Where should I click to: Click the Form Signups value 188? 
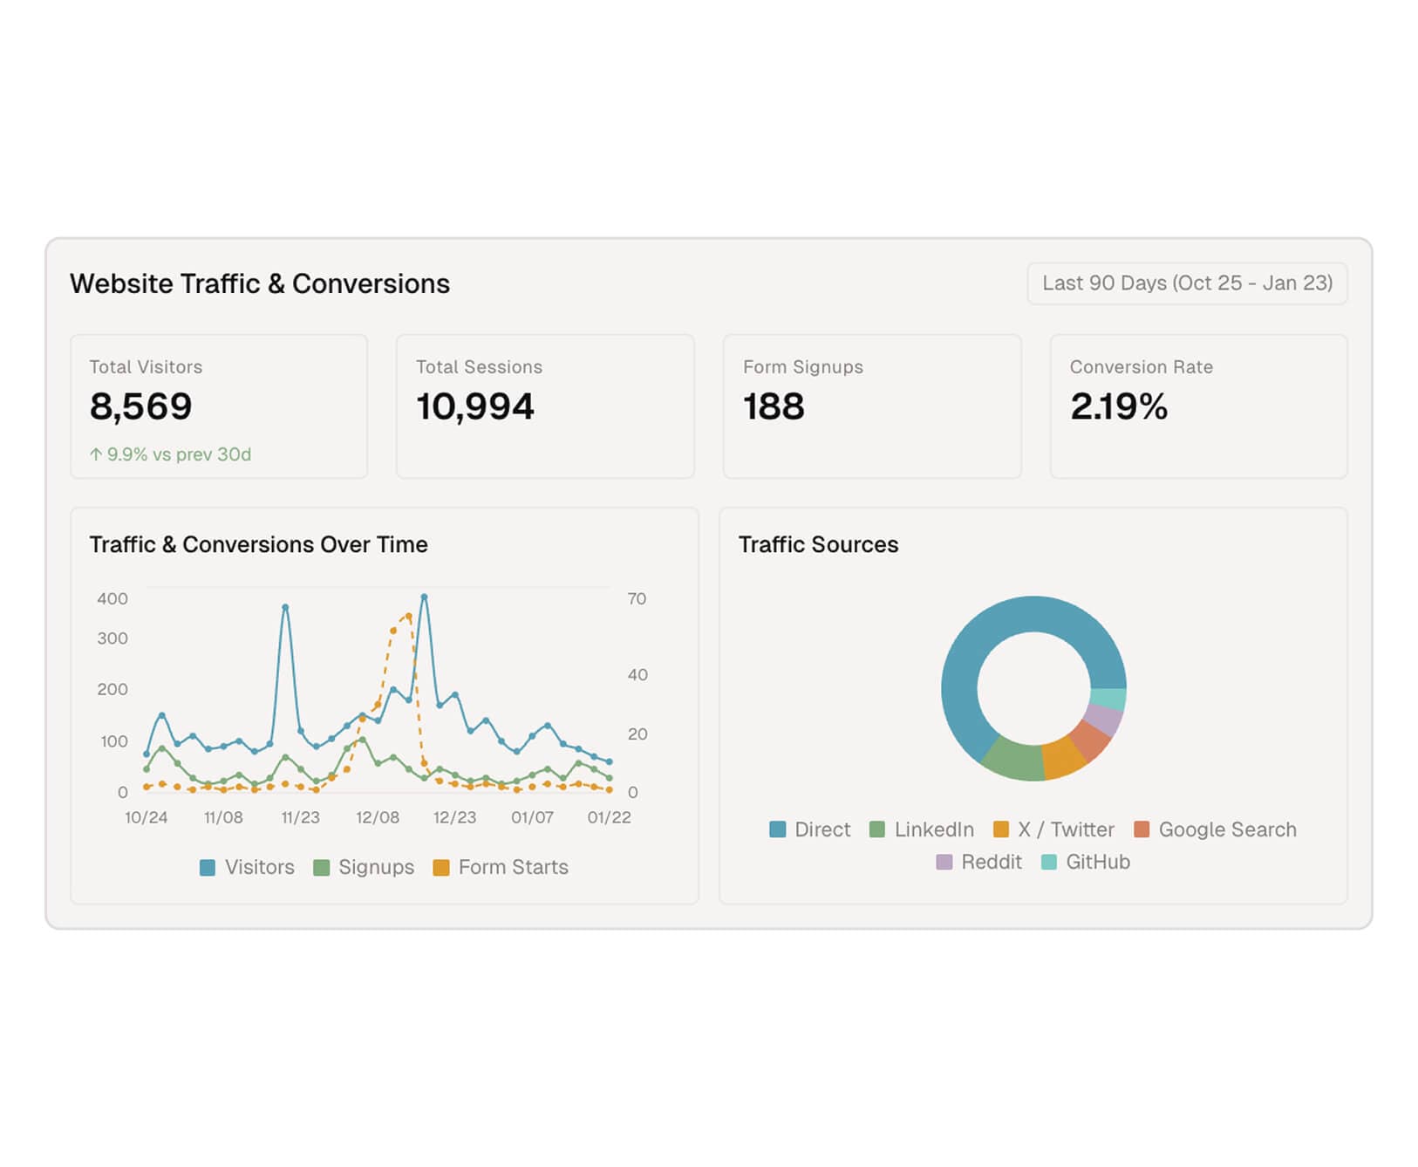click(773, 406)
